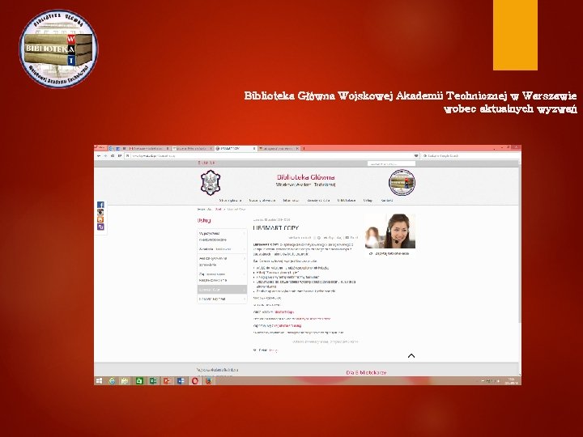Image resolution: width=583 pixels, height=437 pixels.
Task: Switch to the LIBSMART COPY browser tab
Action: click(236, 148)
